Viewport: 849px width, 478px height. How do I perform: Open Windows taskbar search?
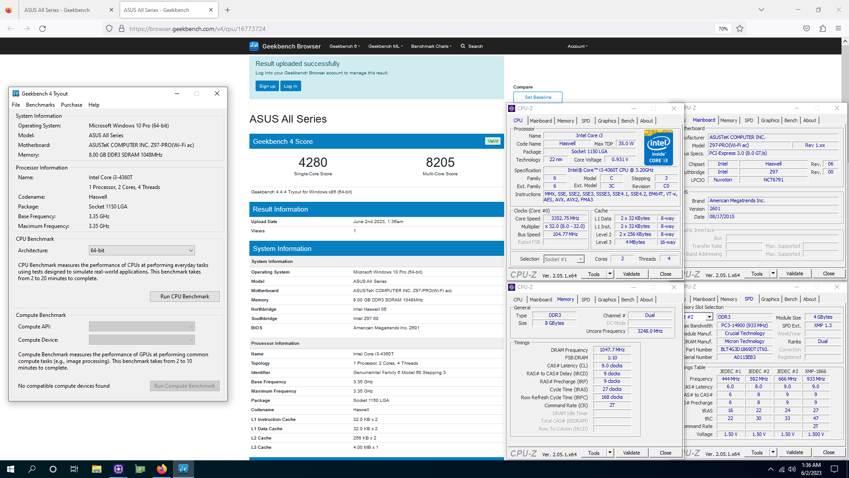32,469
